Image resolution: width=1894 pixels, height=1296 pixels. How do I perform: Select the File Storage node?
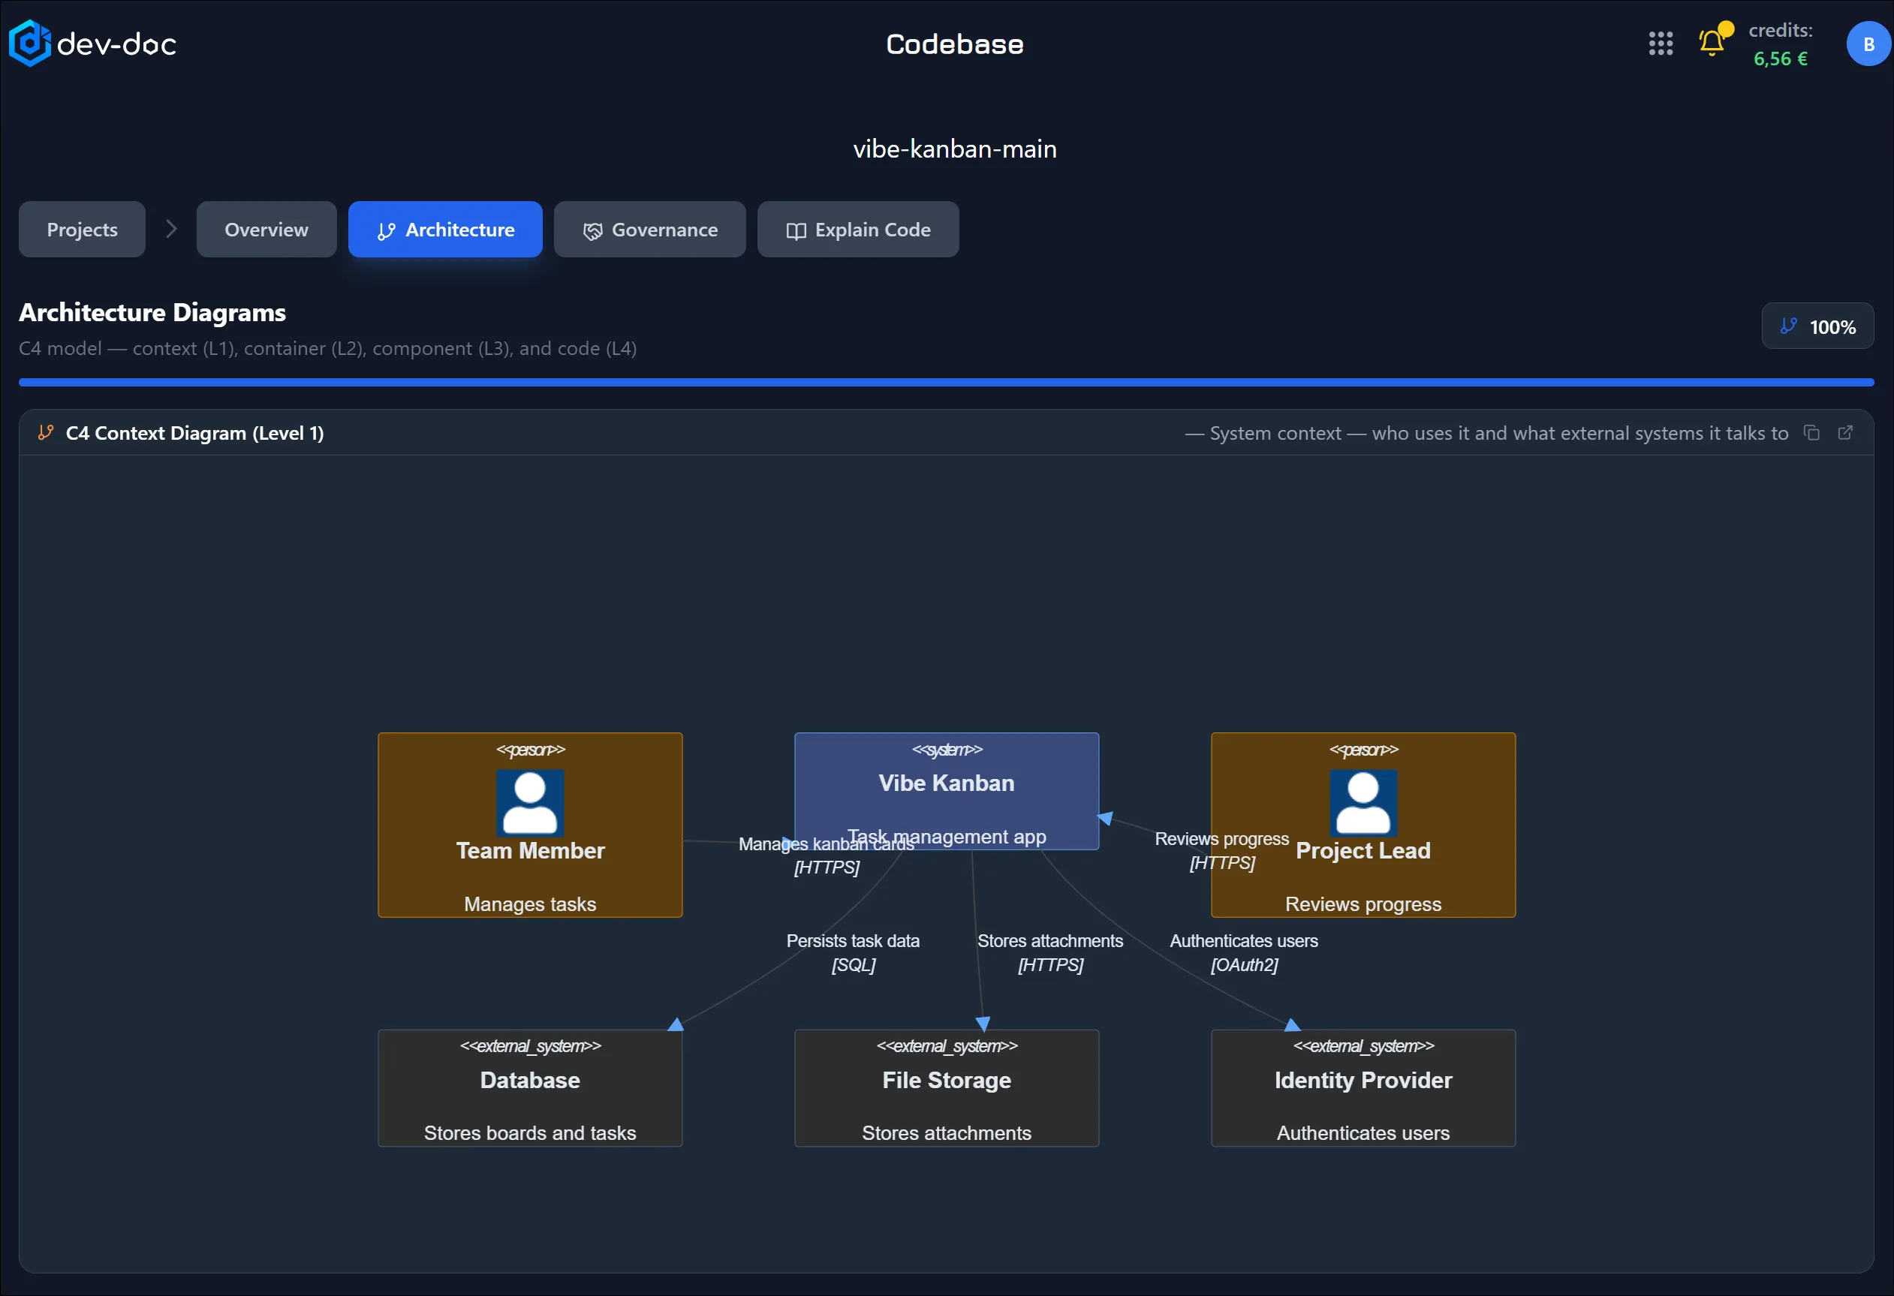[946, 1088]
